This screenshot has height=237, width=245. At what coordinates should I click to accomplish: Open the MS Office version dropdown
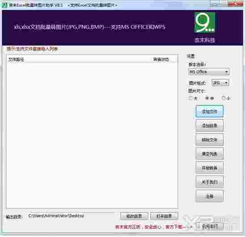coord(209,72)
